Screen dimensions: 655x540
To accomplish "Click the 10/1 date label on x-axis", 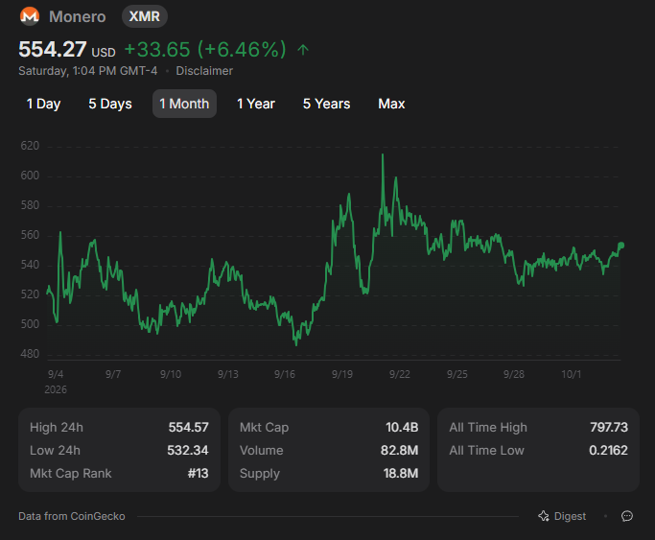I will 572,374.
